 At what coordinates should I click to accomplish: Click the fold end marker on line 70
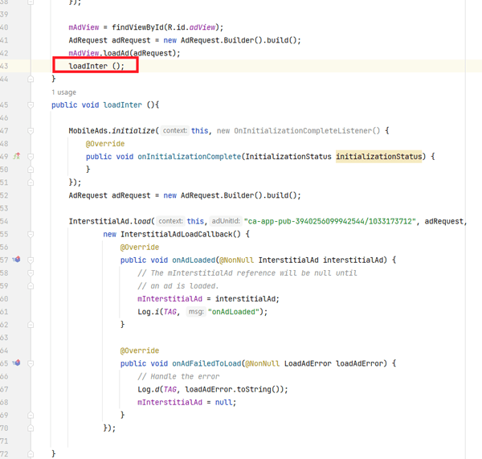31,428
